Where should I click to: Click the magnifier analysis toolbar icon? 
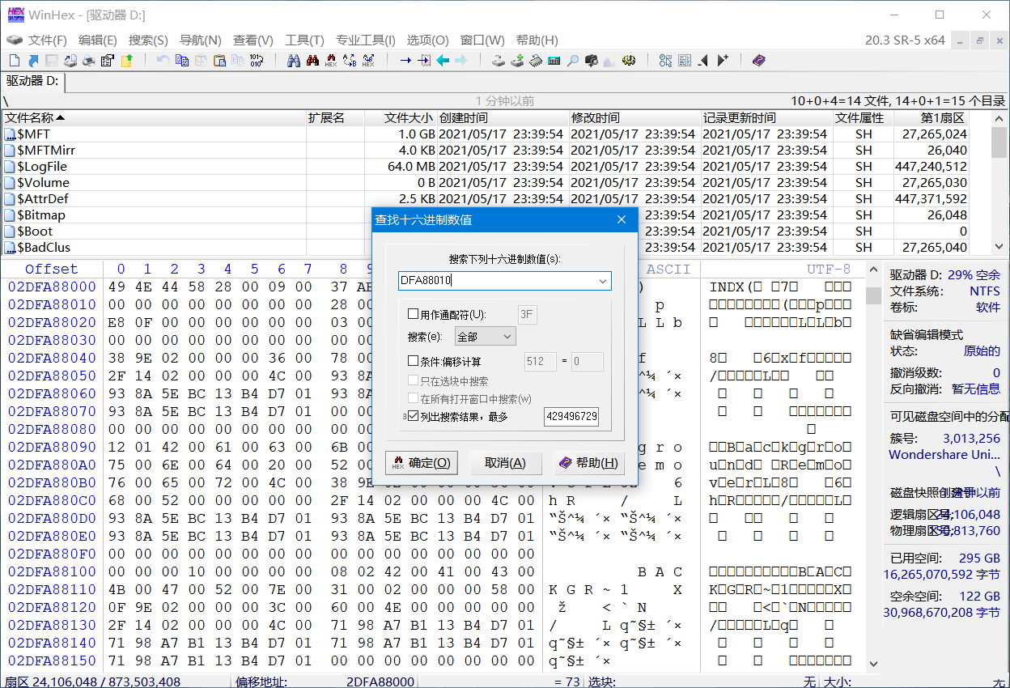[x=573, y=61]
